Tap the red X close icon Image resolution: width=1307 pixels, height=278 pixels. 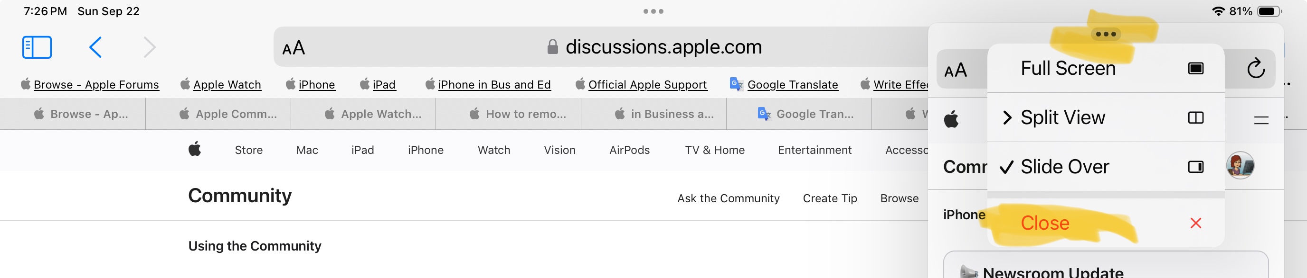click(1195, 223)
